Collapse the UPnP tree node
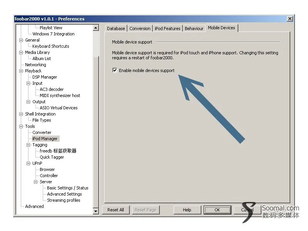Screen dimensions: 308x231 click(x=28, y=163)
